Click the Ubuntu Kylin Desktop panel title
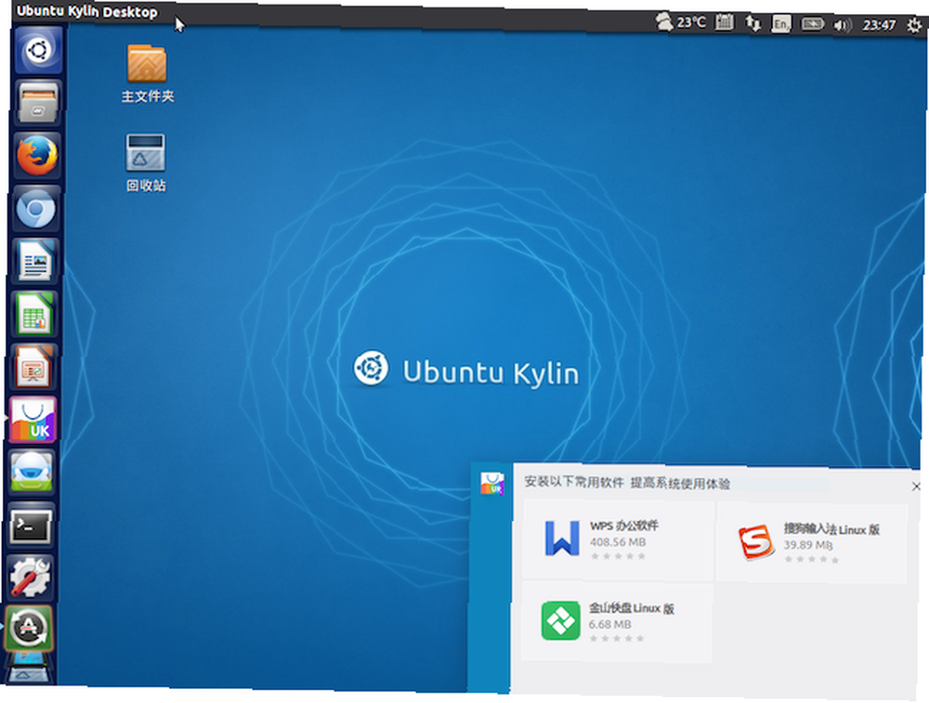 [x=87, y=11]
